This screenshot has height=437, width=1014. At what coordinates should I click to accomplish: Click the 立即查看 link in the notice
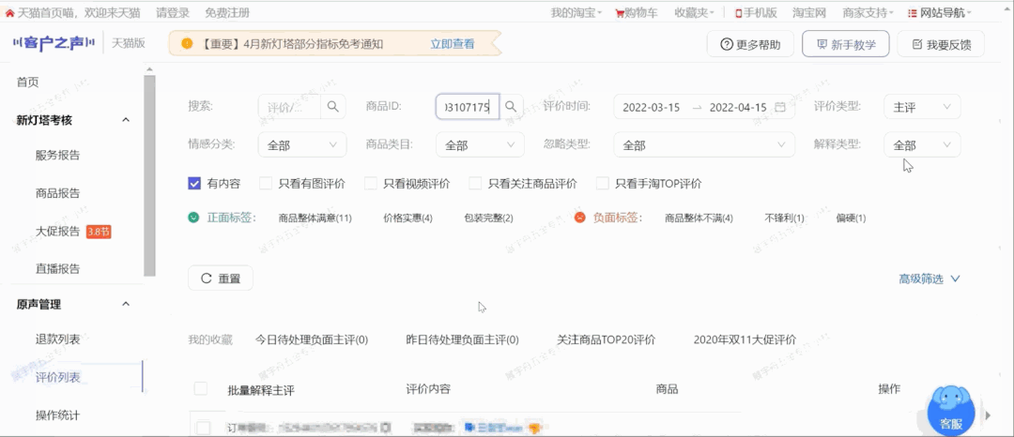[452, 44]
